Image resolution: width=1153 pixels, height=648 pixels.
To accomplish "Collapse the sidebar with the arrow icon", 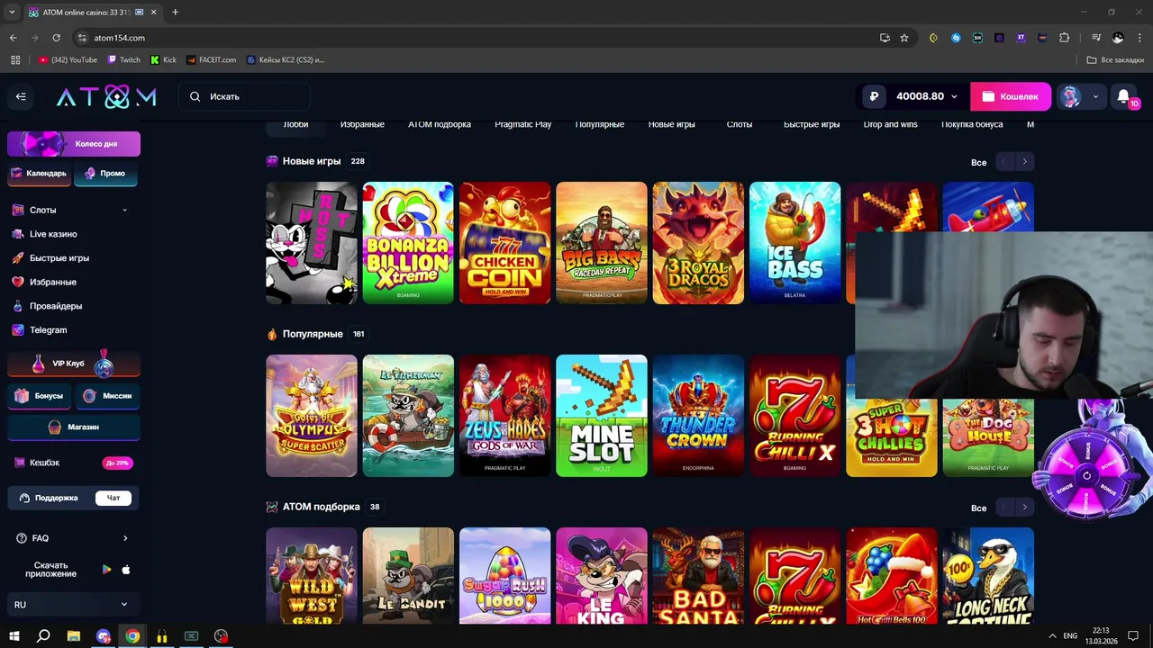I will point(21,96).
